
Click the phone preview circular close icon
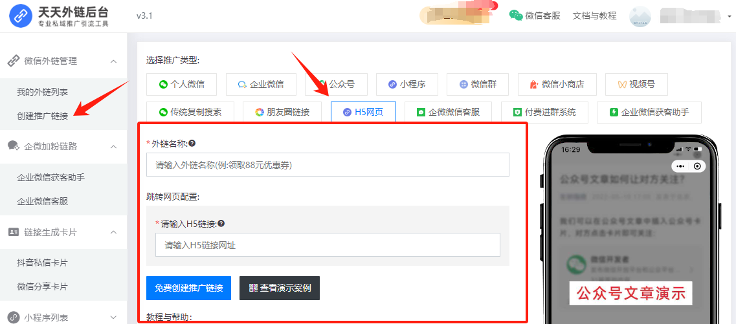pos(697,166)
